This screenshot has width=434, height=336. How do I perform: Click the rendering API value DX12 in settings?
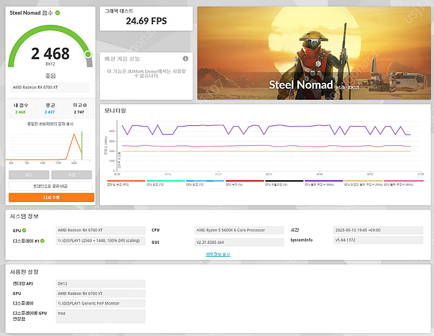(x=100, y=284)
